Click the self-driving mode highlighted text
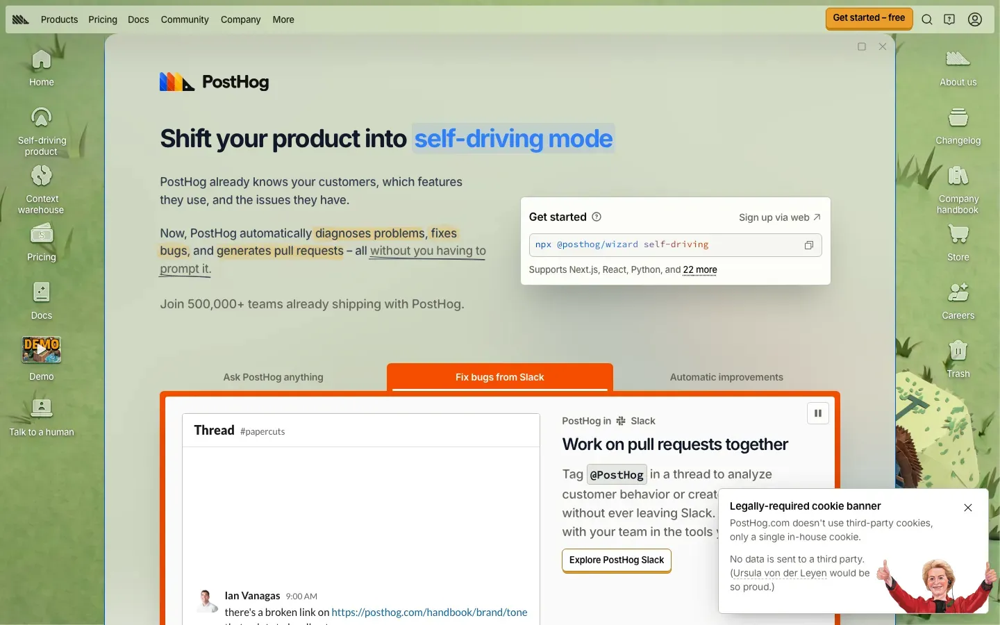 tap(513, 138)
